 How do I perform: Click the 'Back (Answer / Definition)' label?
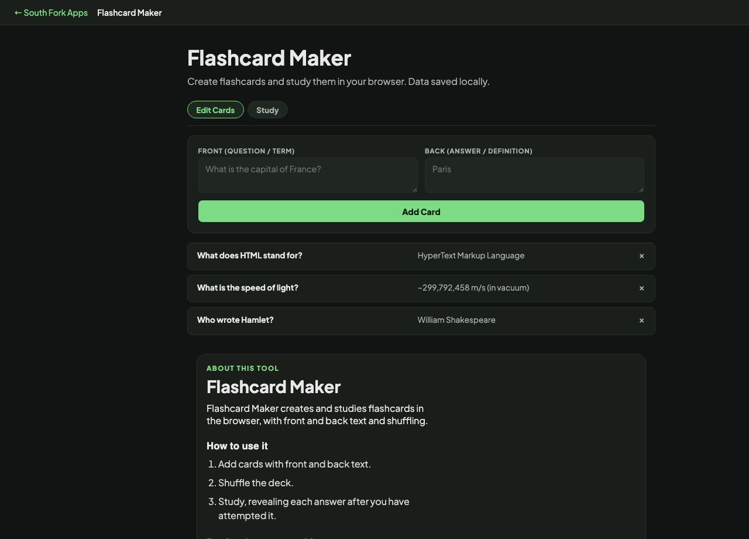point(479,151)
